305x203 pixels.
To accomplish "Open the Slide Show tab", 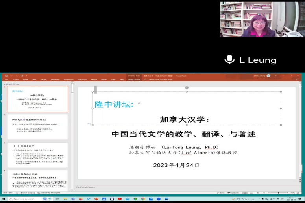I will click(x=82, y=79).
